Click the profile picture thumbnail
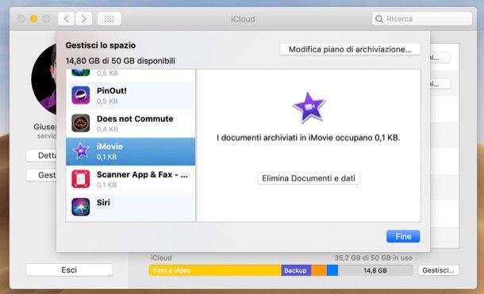Image resolution: width=484 pixels, height=294 pixels. pyautogui.click(x=44, y=78)
